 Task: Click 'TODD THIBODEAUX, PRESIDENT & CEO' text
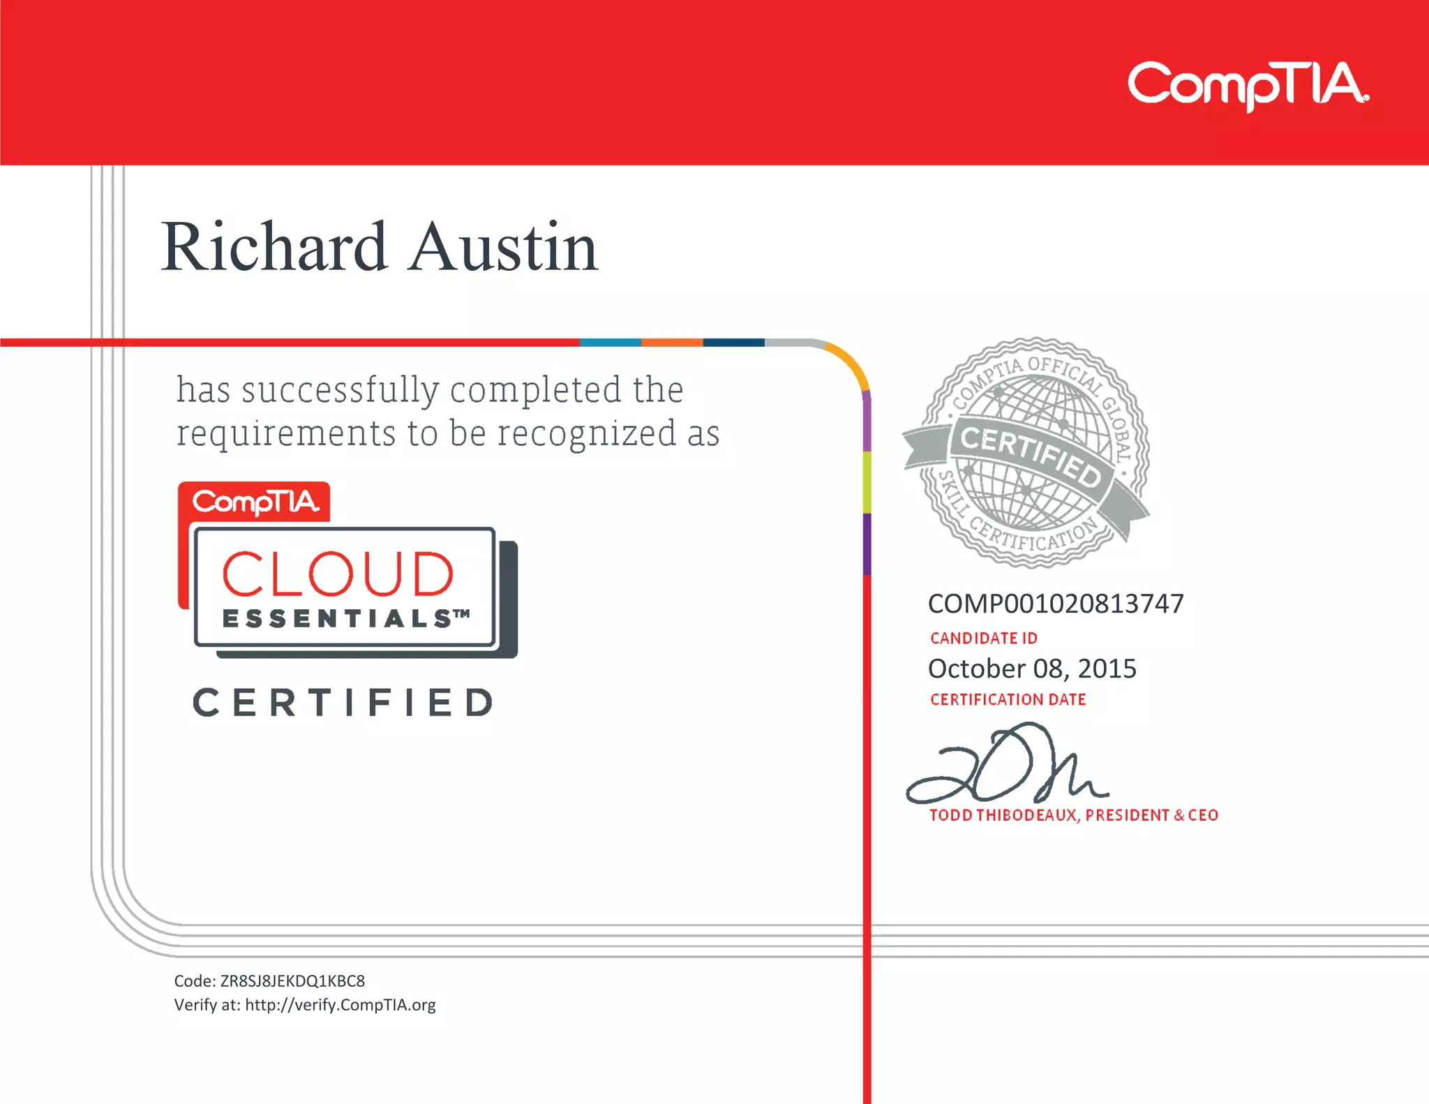[x=1074, y=815]
